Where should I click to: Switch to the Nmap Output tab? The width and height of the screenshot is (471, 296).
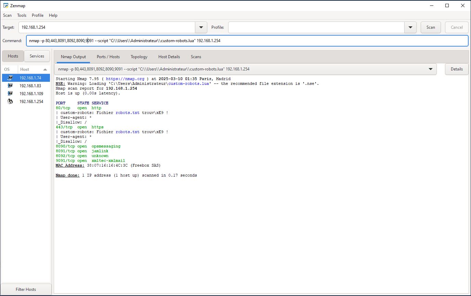click(73, 57)
